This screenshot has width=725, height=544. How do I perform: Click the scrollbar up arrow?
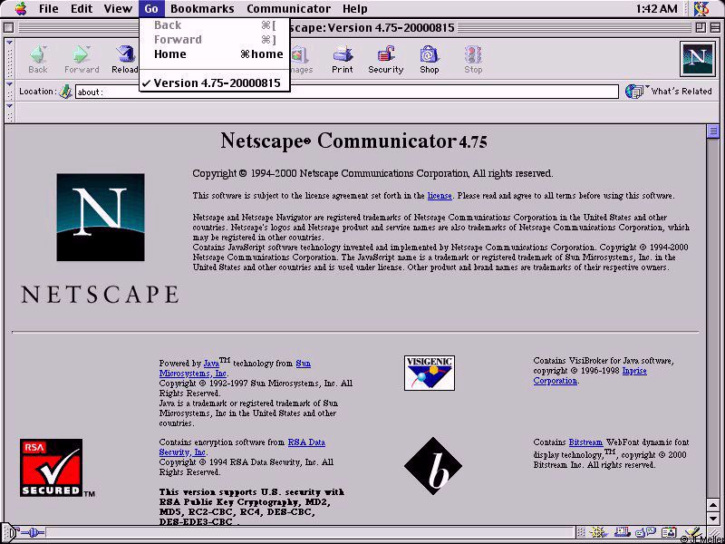tap(712, 506)
